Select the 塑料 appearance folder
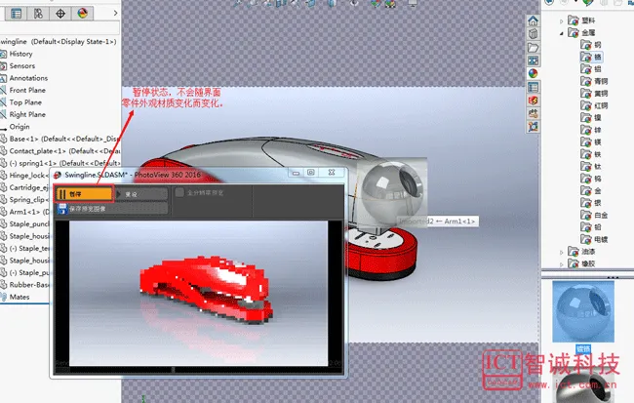The image size is (634, 403). [x=581, y=20]
